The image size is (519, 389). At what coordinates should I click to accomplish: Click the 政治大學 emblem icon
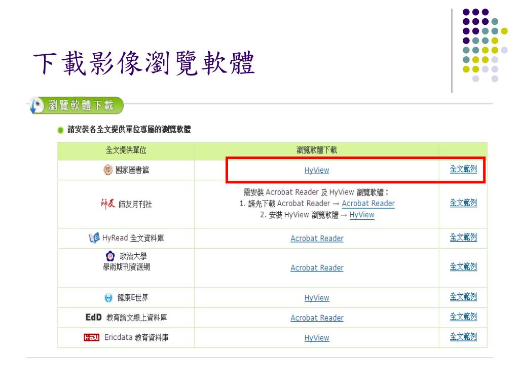point(110,256)
